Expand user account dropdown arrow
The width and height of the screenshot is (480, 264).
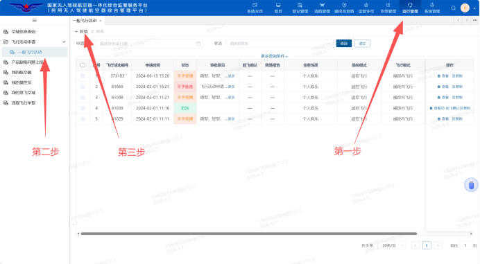[474, 8]
